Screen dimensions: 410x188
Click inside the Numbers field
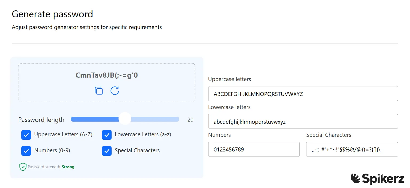point(254,149)
